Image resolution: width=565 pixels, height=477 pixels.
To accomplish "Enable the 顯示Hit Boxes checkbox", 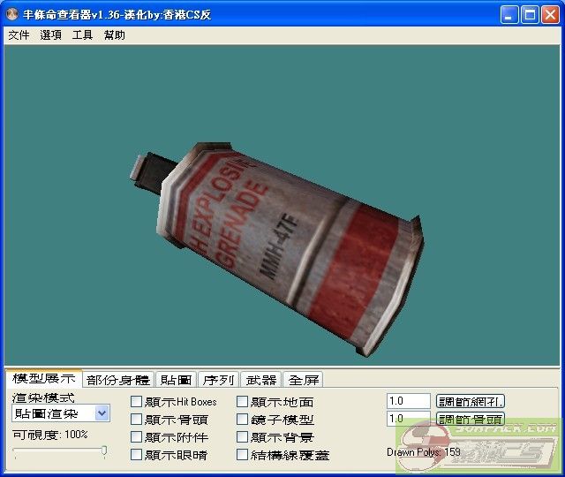I will pyautogui.click(x=137, y=402).
